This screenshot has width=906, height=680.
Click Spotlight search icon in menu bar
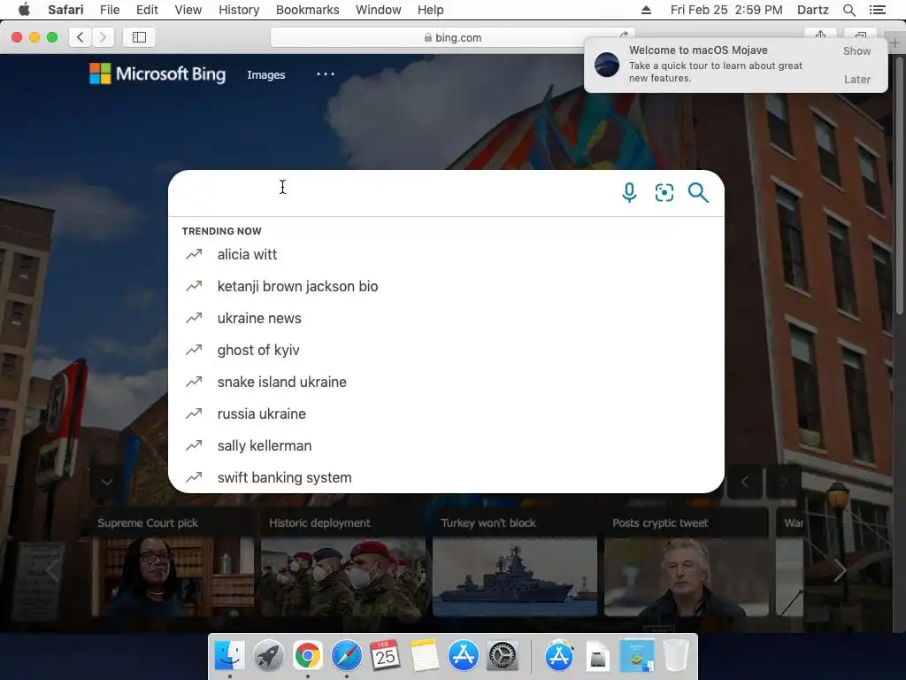coord(848,10)
